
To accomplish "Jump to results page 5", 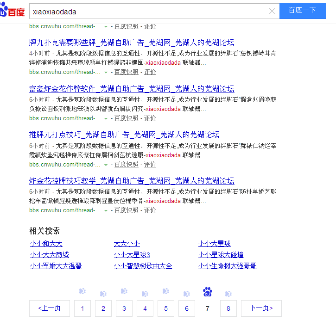I will 166,308.
